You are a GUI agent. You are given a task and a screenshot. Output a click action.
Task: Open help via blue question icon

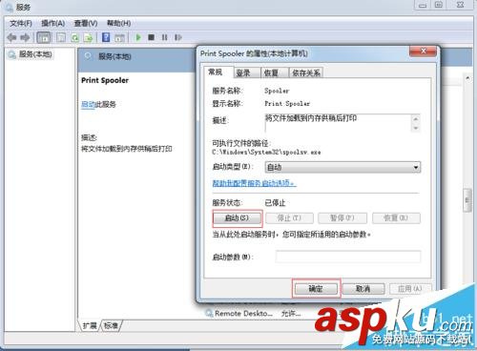tap(106, 37)
